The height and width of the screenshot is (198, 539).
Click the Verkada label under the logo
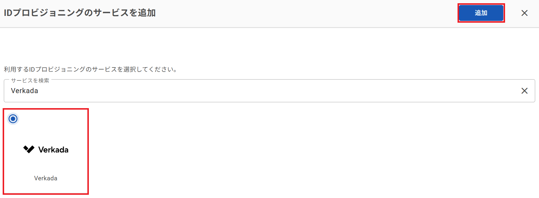pos(46,178)
